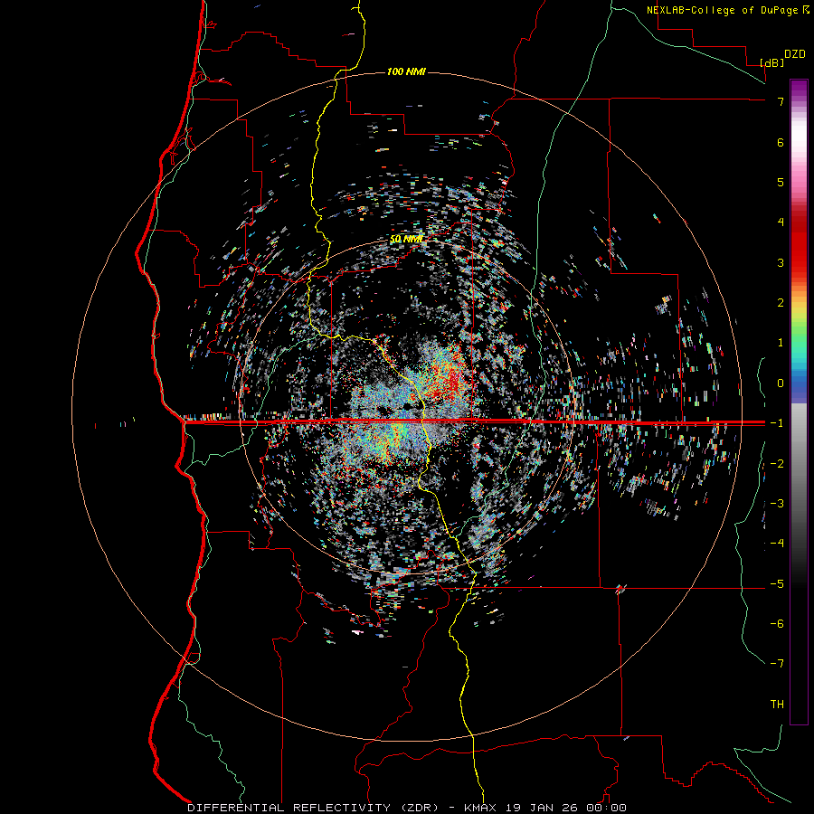
Task: Click the [dB] units label
Action: 772,62
